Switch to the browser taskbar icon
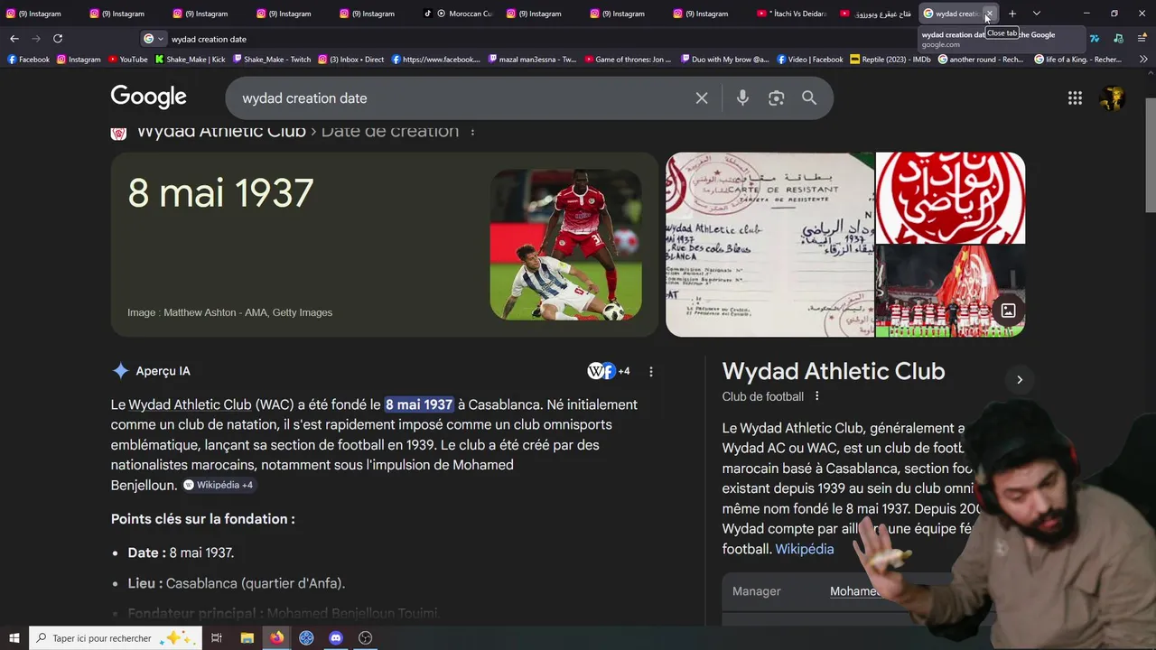The image size is (1156, 650). click(x=276, y=637)
